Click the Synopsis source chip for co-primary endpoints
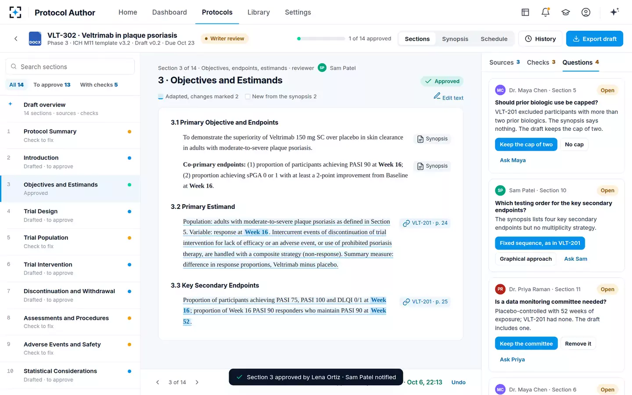 coord(432,166)
